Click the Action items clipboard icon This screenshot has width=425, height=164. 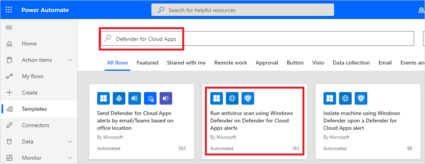9,60
